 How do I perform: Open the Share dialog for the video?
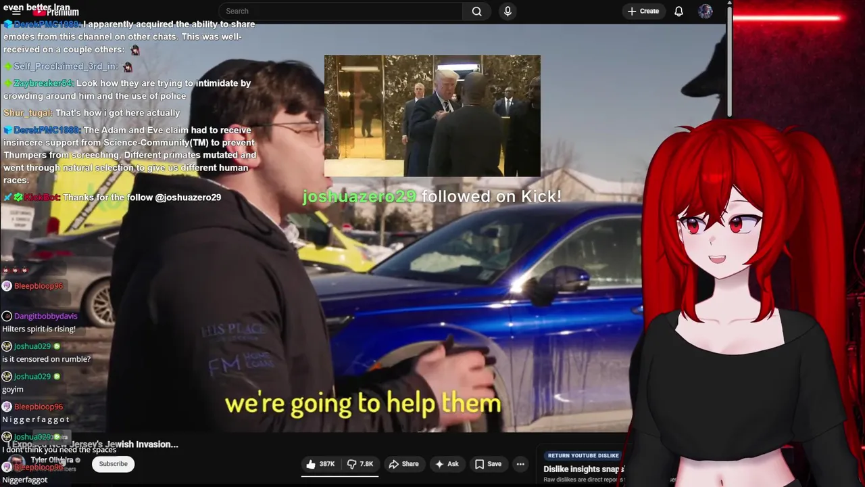pyautogui.click(x=403, y=464)
